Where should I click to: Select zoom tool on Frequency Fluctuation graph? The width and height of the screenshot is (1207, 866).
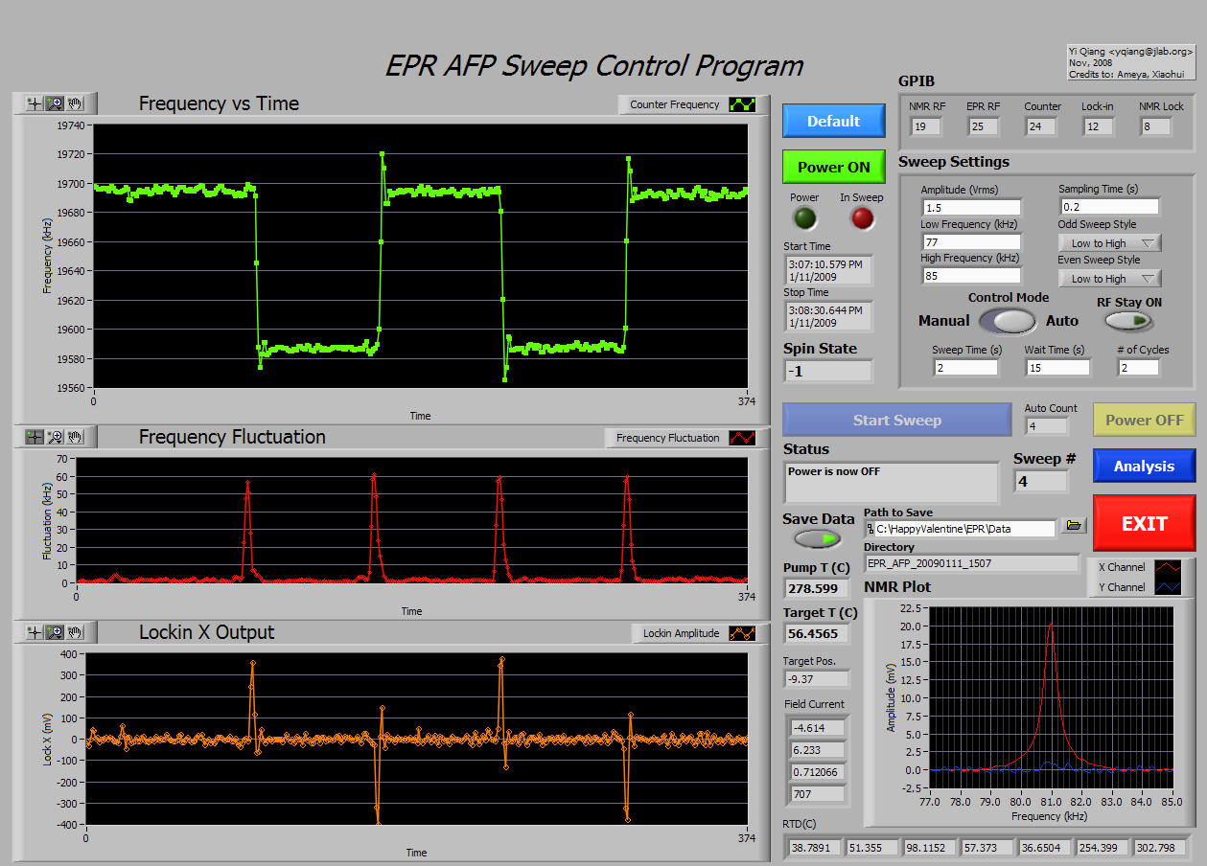55,437
